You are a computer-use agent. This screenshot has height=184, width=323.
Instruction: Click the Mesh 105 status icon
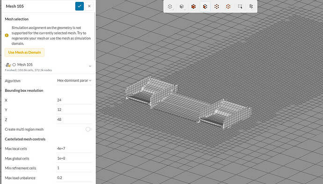8,65
